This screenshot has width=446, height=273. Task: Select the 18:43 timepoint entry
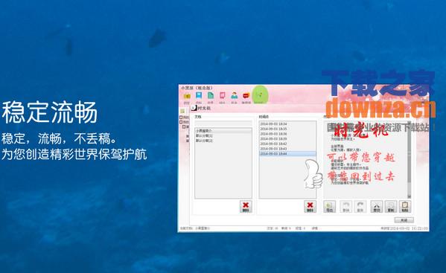(x=287, y=149)
